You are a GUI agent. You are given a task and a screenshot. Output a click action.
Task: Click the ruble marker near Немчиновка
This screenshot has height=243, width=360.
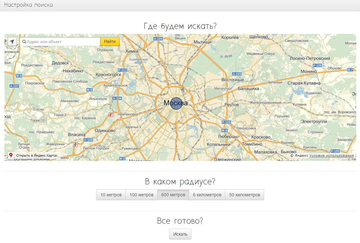coord(111,115)
